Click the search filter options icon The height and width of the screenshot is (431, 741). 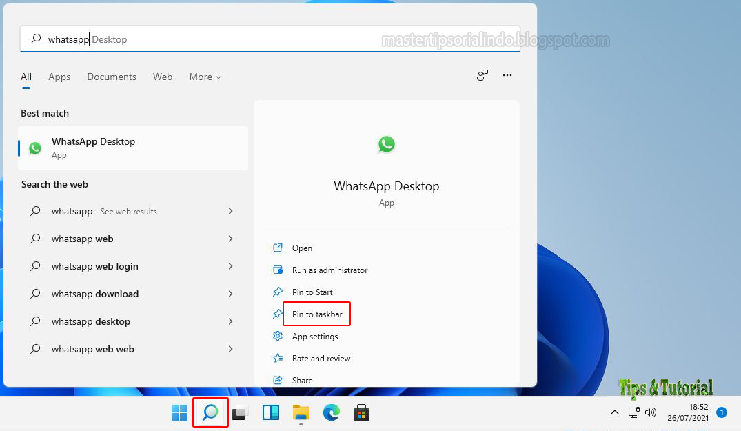[x=482, y=75]
